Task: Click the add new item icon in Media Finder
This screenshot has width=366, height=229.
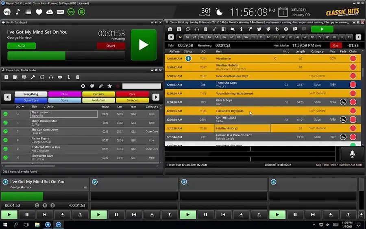Action: click(x=6, y=77)
